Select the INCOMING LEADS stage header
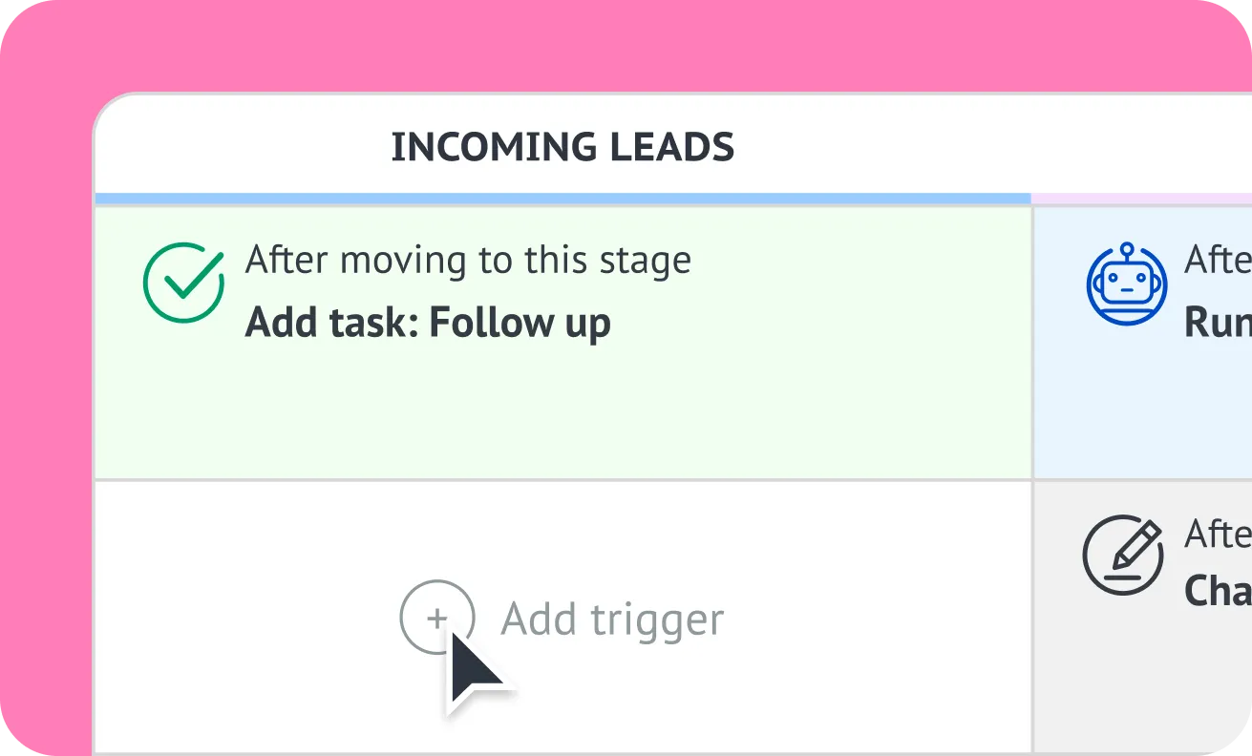Screen dimensions: 1252x756 562,147
